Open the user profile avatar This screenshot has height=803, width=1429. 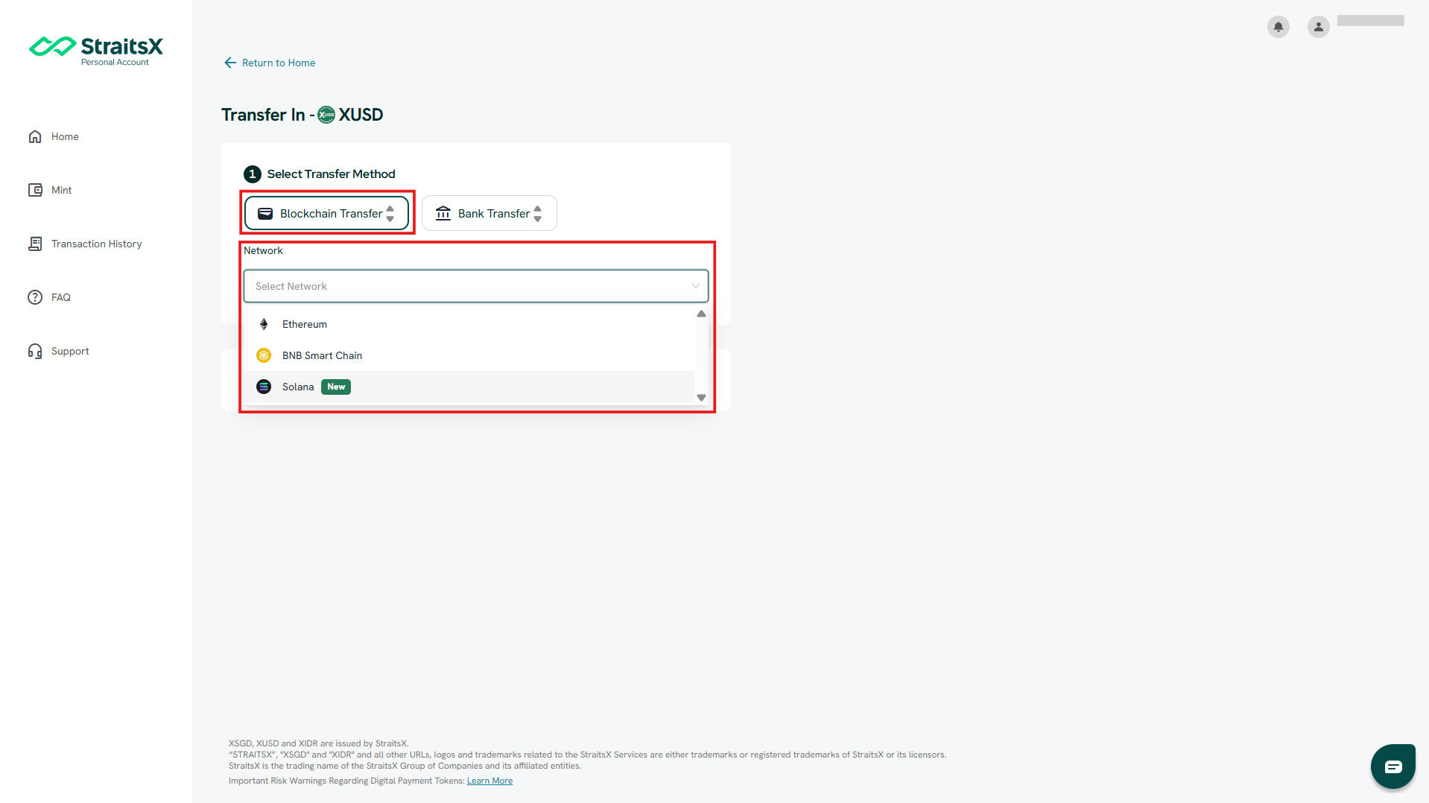click(1319, 27)
